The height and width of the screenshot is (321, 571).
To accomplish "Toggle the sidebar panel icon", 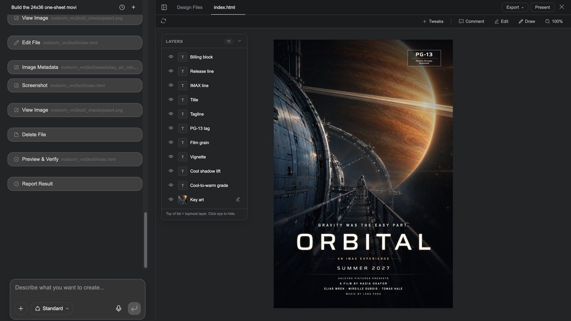I will coord(164,7).
